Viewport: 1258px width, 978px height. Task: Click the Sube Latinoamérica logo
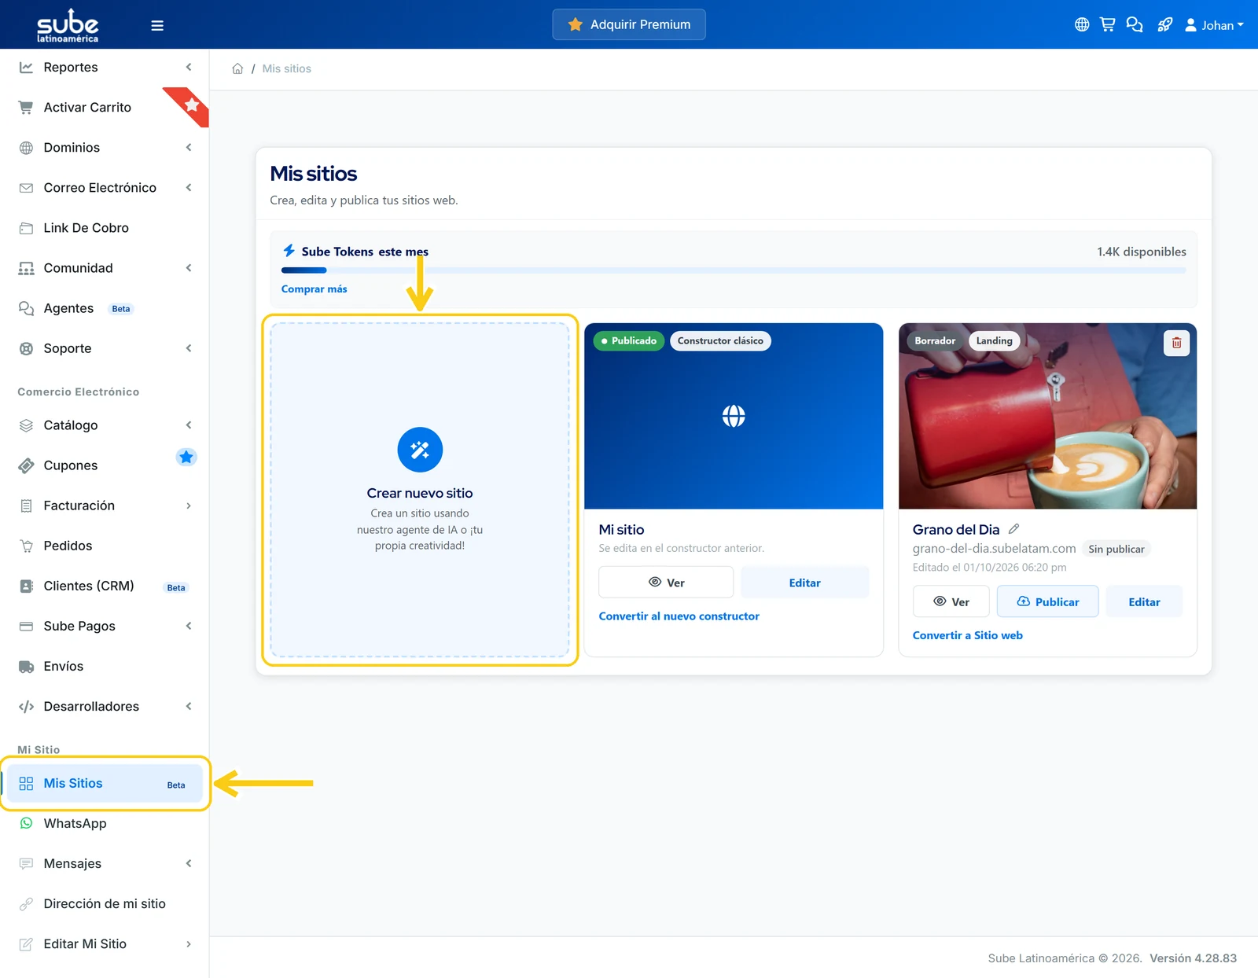coord(68,25)
